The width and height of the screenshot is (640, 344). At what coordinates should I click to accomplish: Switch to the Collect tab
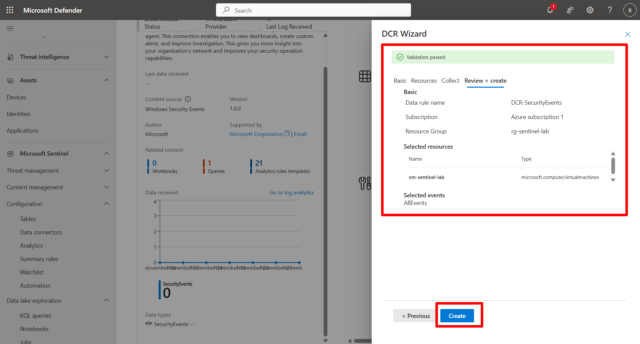coord(450,81)
